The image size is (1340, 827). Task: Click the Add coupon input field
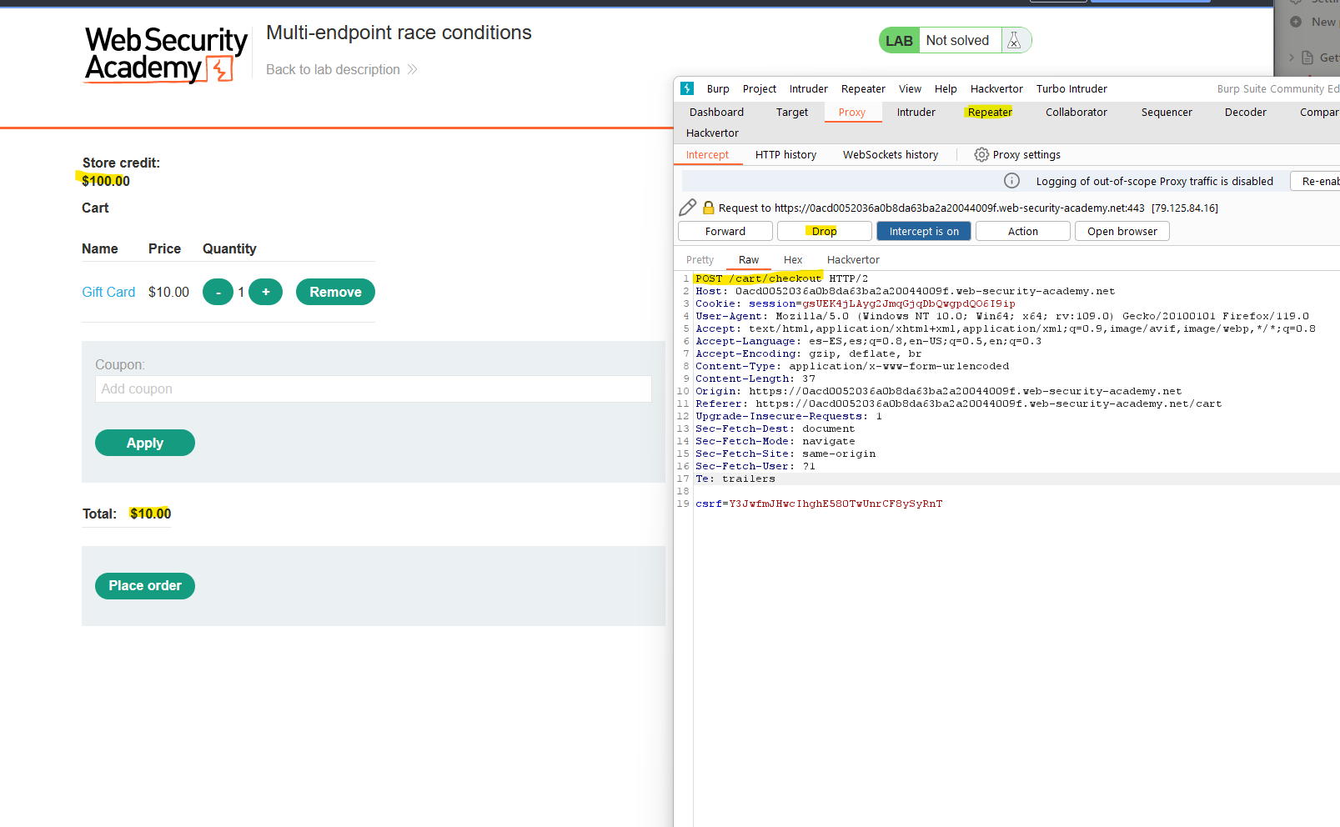pos(374,389)
